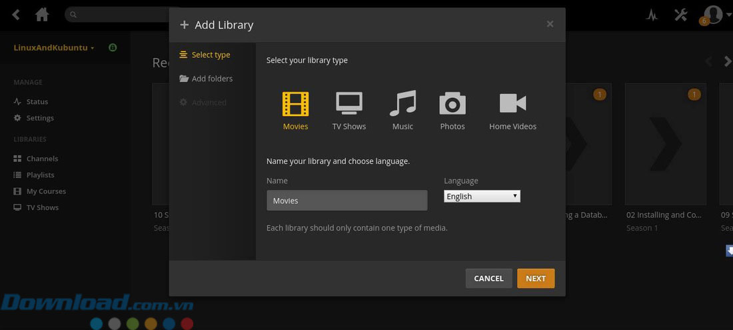This screenshot has width=733, height=330.
Task: Click the back arrow in top bar
Action: point(16,15)
